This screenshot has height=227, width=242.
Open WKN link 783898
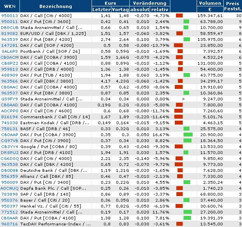coord(10,194)
